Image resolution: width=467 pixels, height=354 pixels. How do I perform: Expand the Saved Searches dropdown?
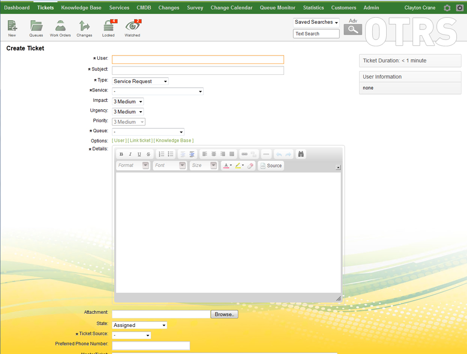[316, 22]
